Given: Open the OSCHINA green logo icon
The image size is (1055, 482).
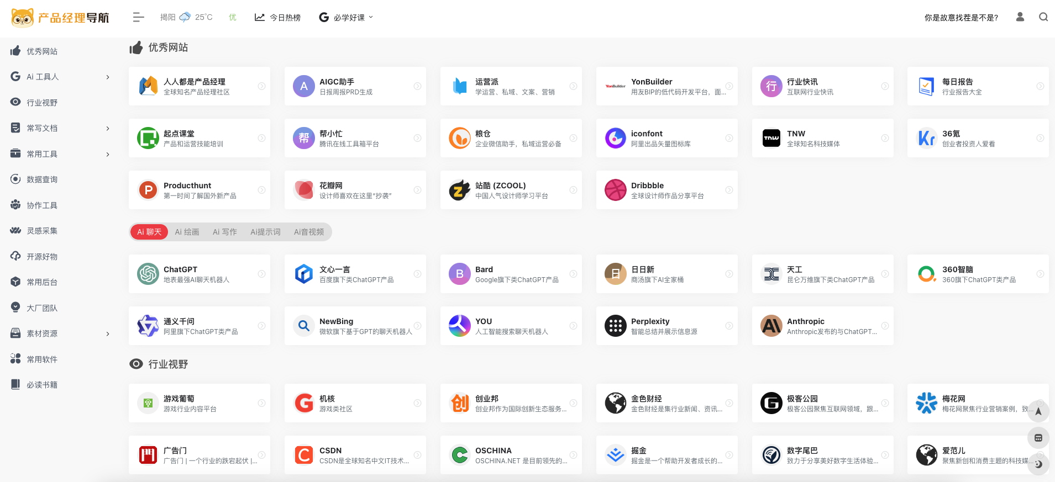Looking at the screenshot, I should [x=460, y=455].
